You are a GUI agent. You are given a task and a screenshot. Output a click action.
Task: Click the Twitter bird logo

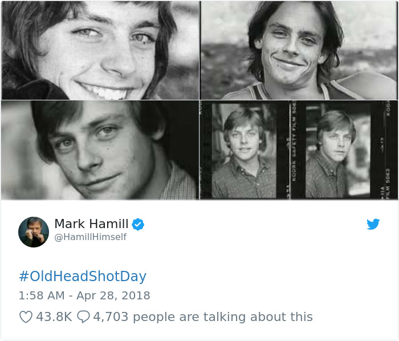[373, 224]
